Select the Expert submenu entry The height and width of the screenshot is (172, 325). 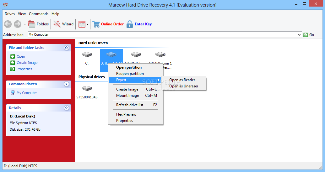pyautogui.click(x=136, y=80)
